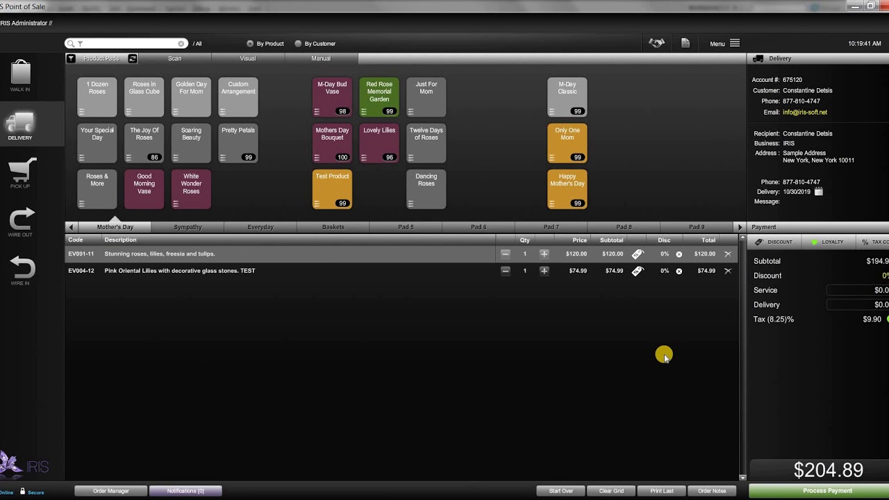Screen dimensions: 889x500
Task: Open the Sympathy pad tab
Action: pyautogui.click(x=188, y=227)
